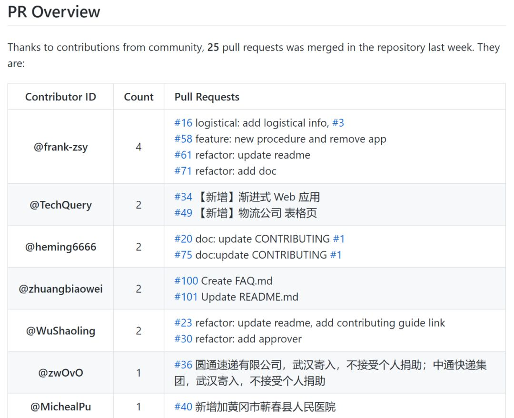
Task: Click the count 2 for TechQuery
Action: (138, 205)
